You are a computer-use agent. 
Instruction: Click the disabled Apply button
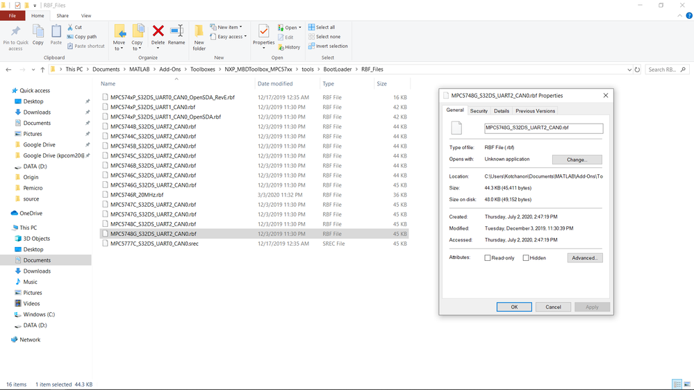click(592, 307)
